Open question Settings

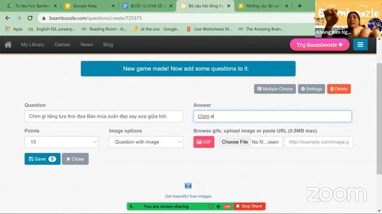click(x=312, y=89)
